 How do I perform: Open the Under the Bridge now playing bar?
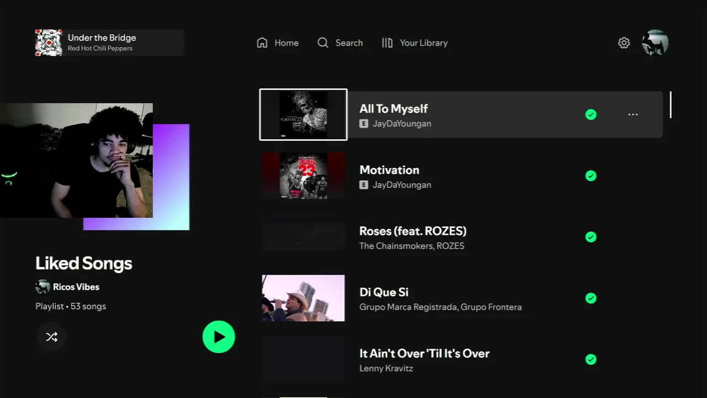(109, 43)
